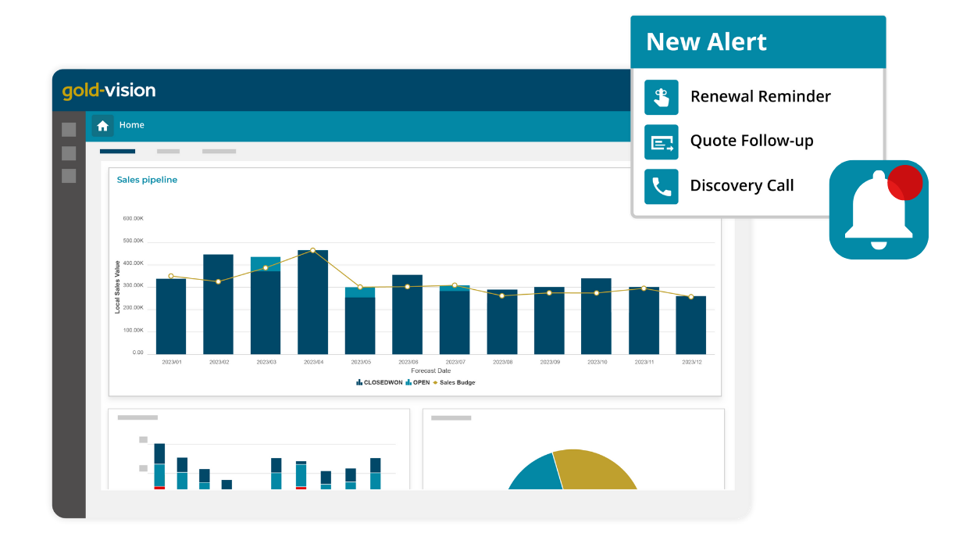Select the top gray square in the sidebar
The width and height of the screenshot is (956, 544).
coord(69,130)
